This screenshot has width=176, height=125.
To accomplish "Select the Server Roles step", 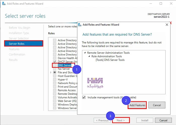I will [x=24, y=43].
